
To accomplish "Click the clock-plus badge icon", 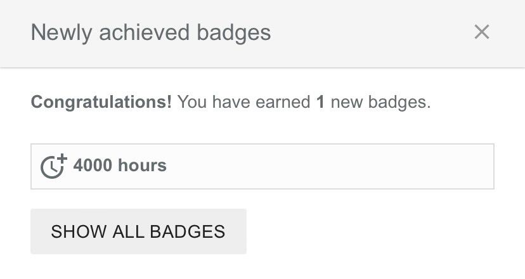I will pyautogui.click(x=53, y=166).
